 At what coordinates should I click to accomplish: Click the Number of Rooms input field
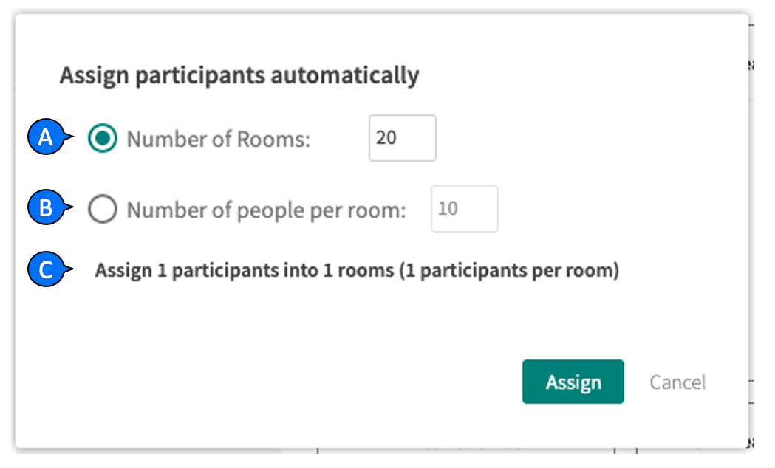pos(402,138)
